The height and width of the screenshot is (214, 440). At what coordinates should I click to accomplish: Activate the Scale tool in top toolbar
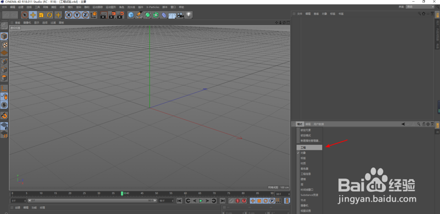click(41, 15)
